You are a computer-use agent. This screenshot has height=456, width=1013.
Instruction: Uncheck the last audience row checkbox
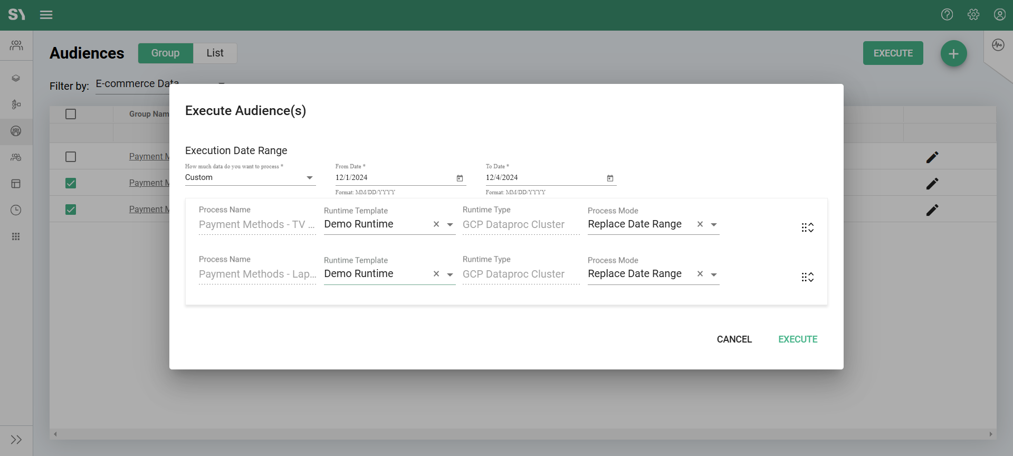click(x=71, y=210)
